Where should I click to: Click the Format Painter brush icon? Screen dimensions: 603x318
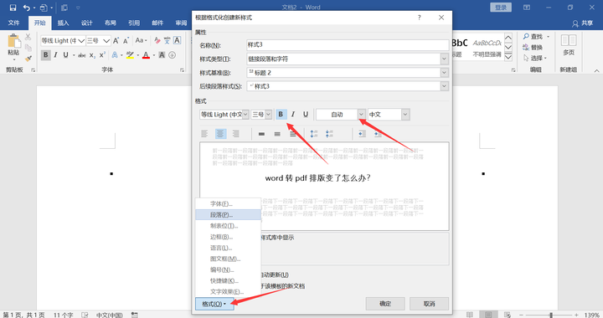[28, 59]
